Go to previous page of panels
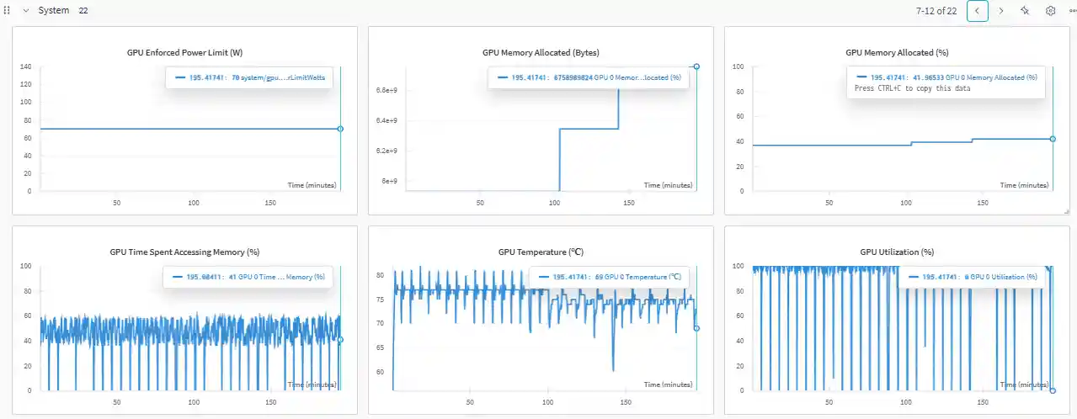This screenshot has width=1077, height=419. [978, 11]
